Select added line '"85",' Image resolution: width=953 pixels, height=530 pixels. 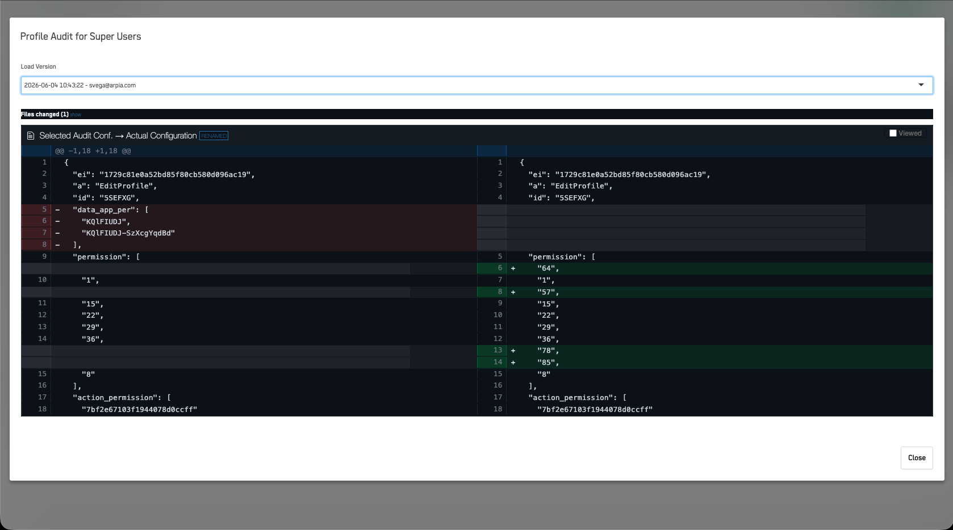tap(548, 363)
